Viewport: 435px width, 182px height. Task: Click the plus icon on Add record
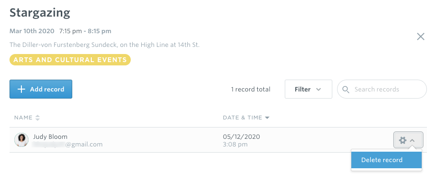coord(21,89)
